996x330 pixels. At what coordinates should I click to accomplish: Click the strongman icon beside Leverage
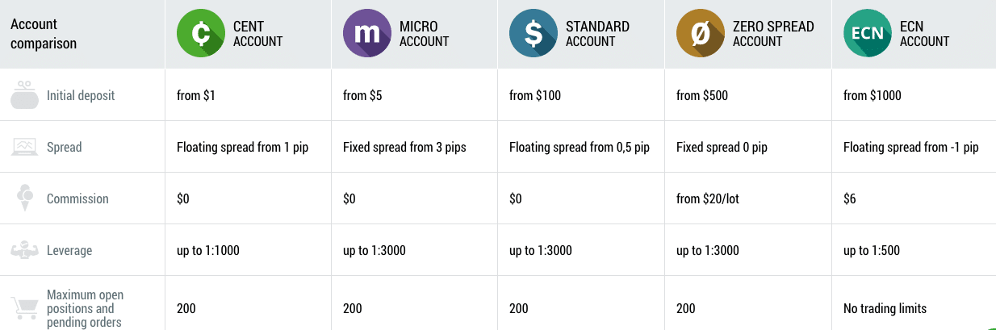pos(25,250)
